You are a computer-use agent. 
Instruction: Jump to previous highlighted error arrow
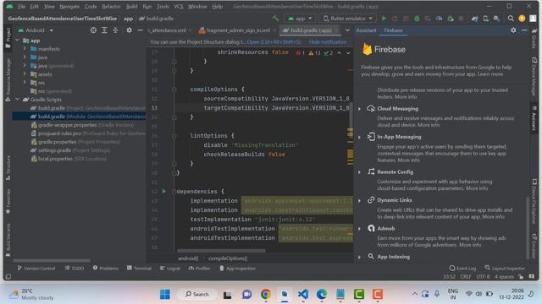pos(340,52)
